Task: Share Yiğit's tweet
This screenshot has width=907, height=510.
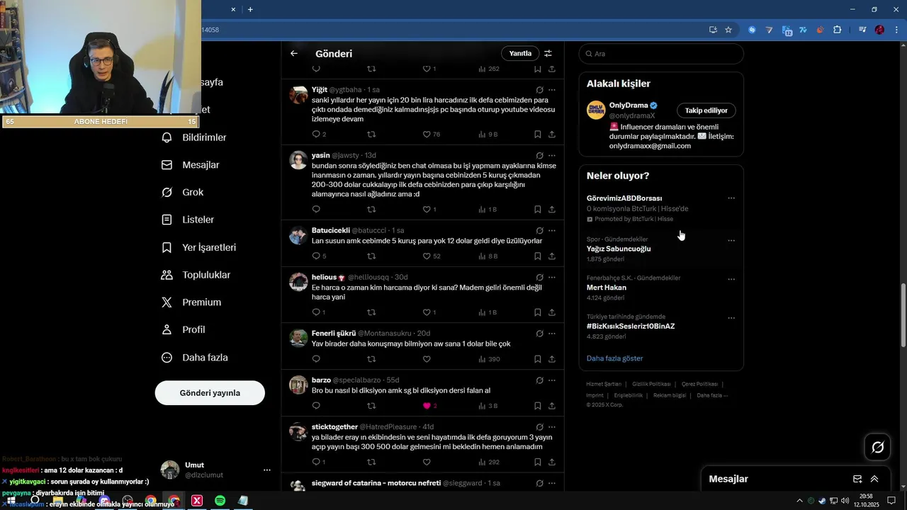Action: (x=552, y=134)
